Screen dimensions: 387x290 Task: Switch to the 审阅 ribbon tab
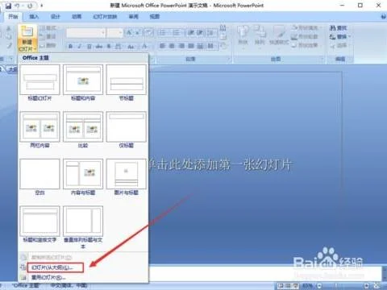(133, 17)
